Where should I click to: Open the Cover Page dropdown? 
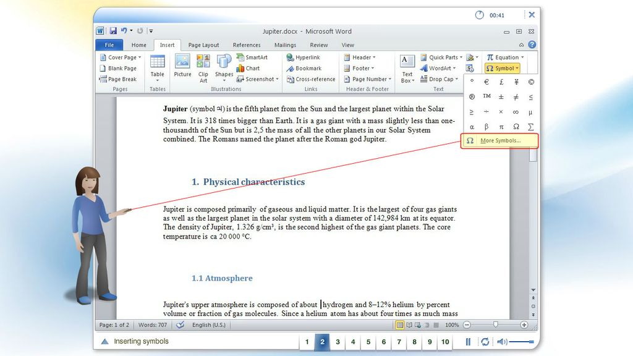(121, 57)
